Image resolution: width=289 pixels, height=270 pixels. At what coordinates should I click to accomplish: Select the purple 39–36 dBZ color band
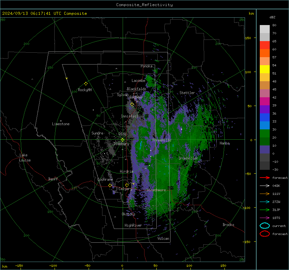pyautogui.click(x=265, y=109)
